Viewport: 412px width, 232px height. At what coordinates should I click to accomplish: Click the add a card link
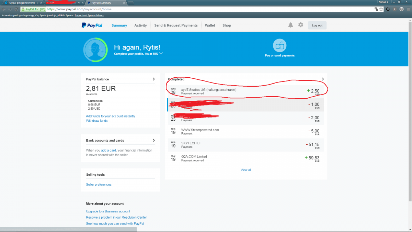coord(108,150)
